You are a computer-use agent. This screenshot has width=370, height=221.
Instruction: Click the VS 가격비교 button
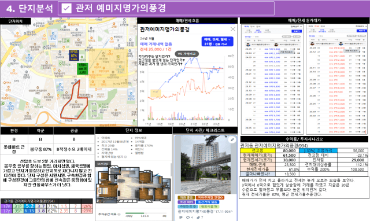187,54
